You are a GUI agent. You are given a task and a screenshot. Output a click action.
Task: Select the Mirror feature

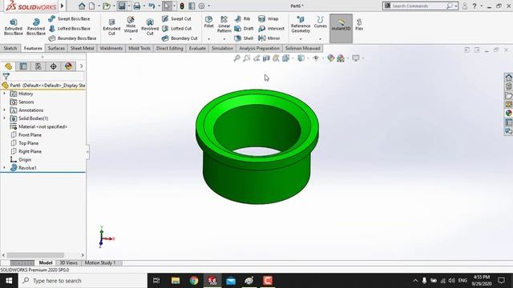click(269, 38)
